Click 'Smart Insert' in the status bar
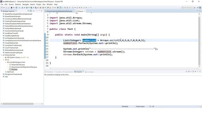This screenshot has width=202, height=113. 140,106
